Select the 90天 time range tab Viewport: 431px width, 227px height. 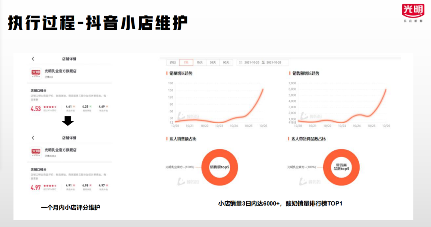pyautogui.click(x=226, y=63)
